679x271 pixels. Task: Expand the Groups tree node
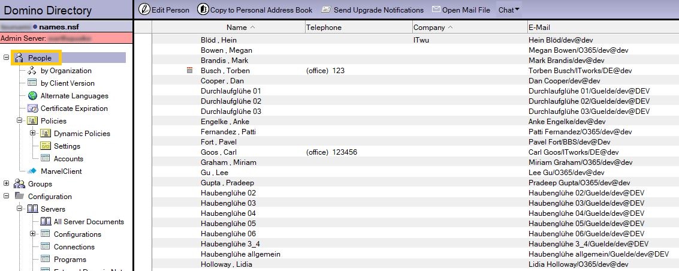pos(6,183)
